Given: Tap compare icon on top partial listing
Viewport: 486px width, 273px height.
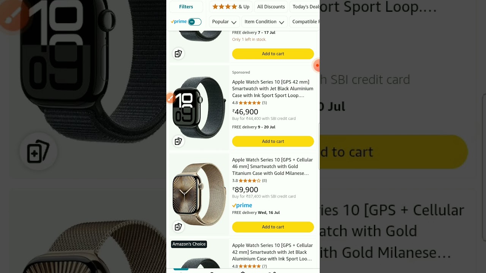Looking at the screenshot, I should (x=178, y=53).
